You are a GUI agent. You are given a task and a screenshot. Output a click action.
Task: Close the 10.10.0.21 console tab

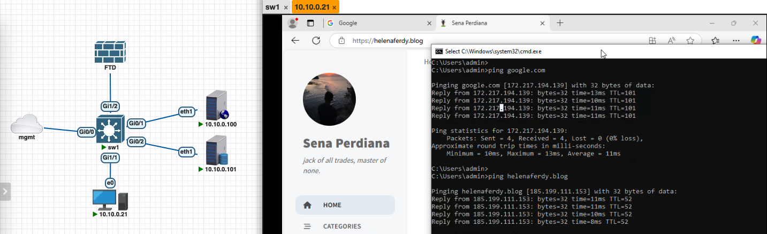(x=335, y=7)
